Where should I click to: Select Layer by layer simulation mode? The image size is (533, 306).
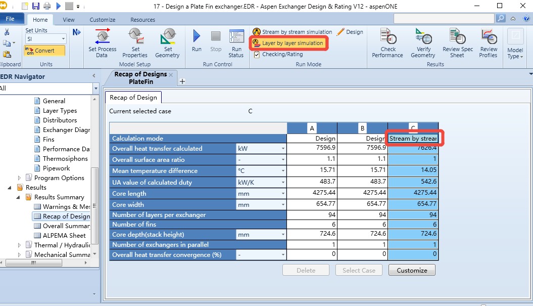[x=292, y=43]
